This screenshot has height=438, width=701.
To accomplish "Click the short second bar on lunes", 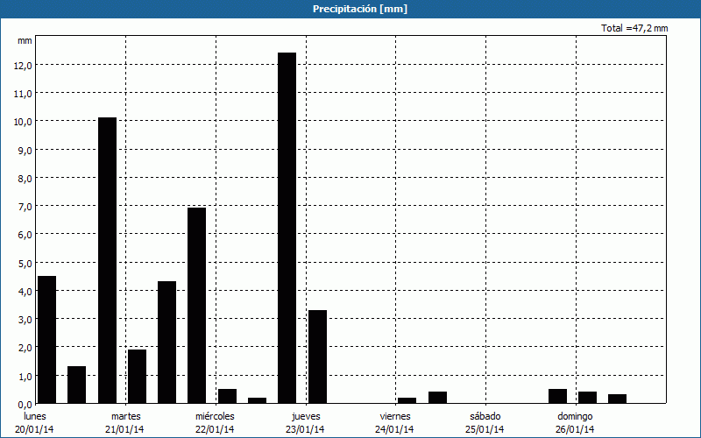I will point(77,385).
